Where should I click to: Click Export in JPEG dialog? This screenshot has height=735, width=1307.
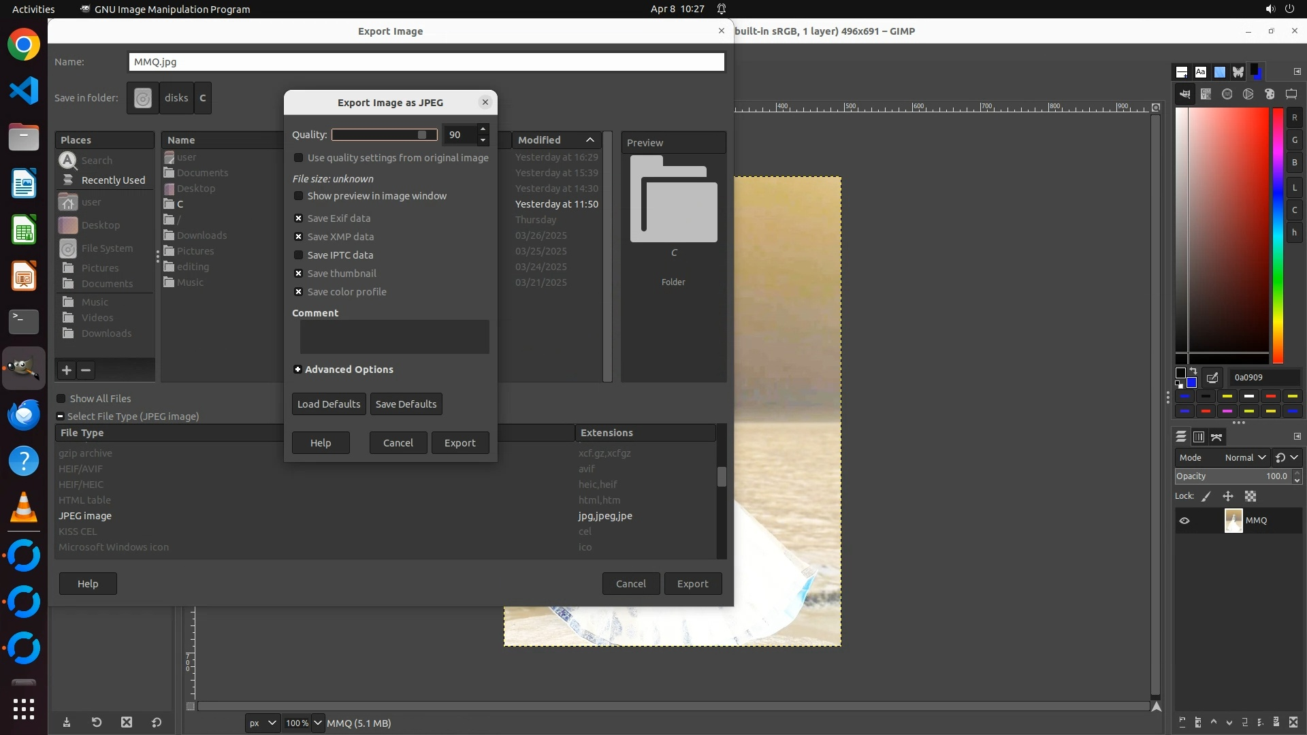[x=459, y=443]
